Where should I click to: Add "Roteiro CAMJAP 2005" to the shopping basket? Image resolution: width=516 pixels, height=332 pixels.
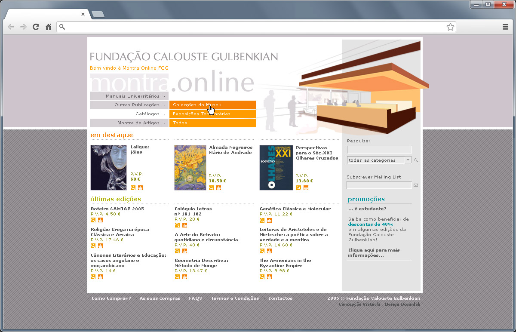100,220
